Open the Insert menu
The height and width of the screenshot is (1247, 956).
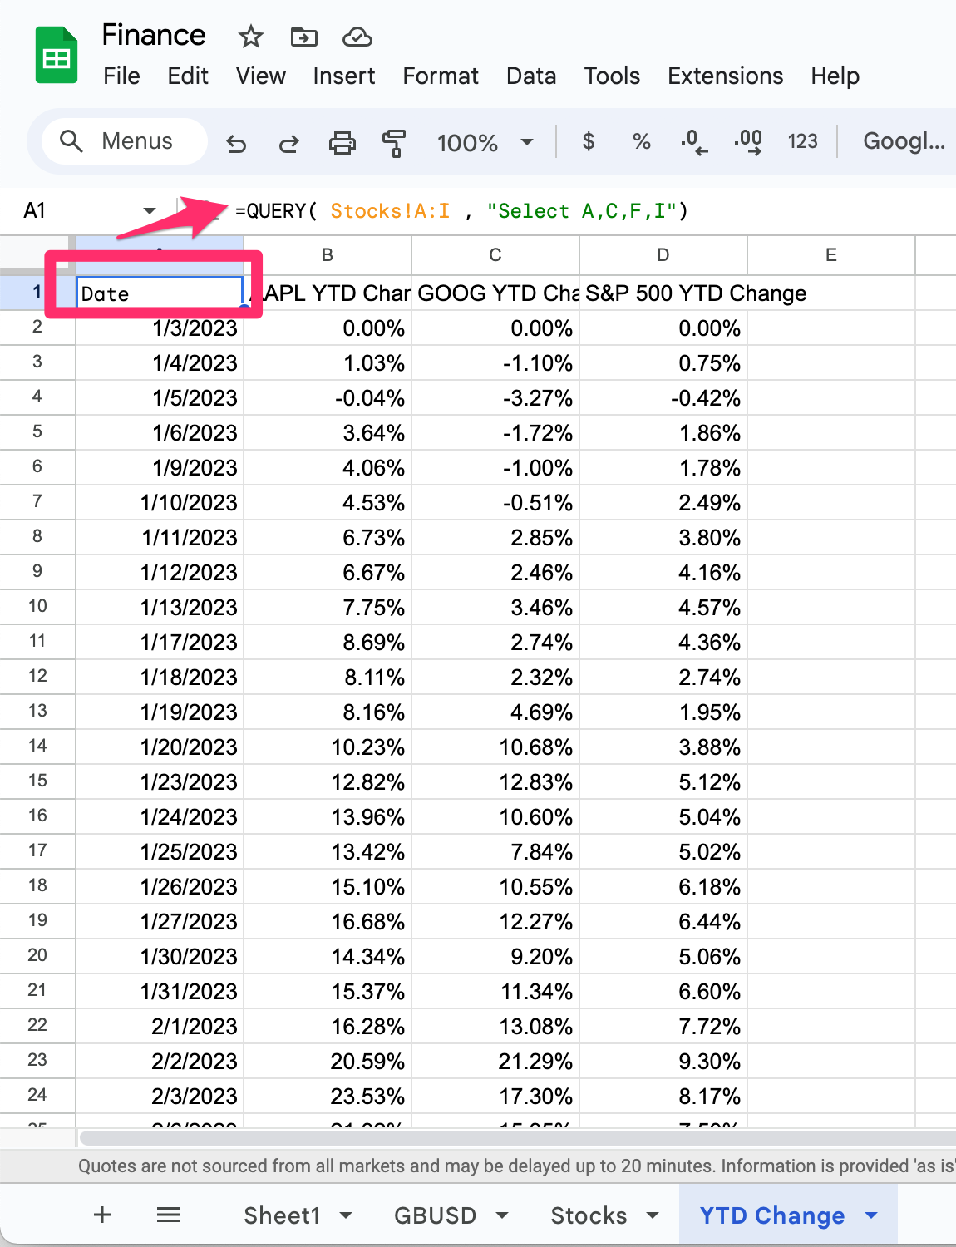pos(343,76)
